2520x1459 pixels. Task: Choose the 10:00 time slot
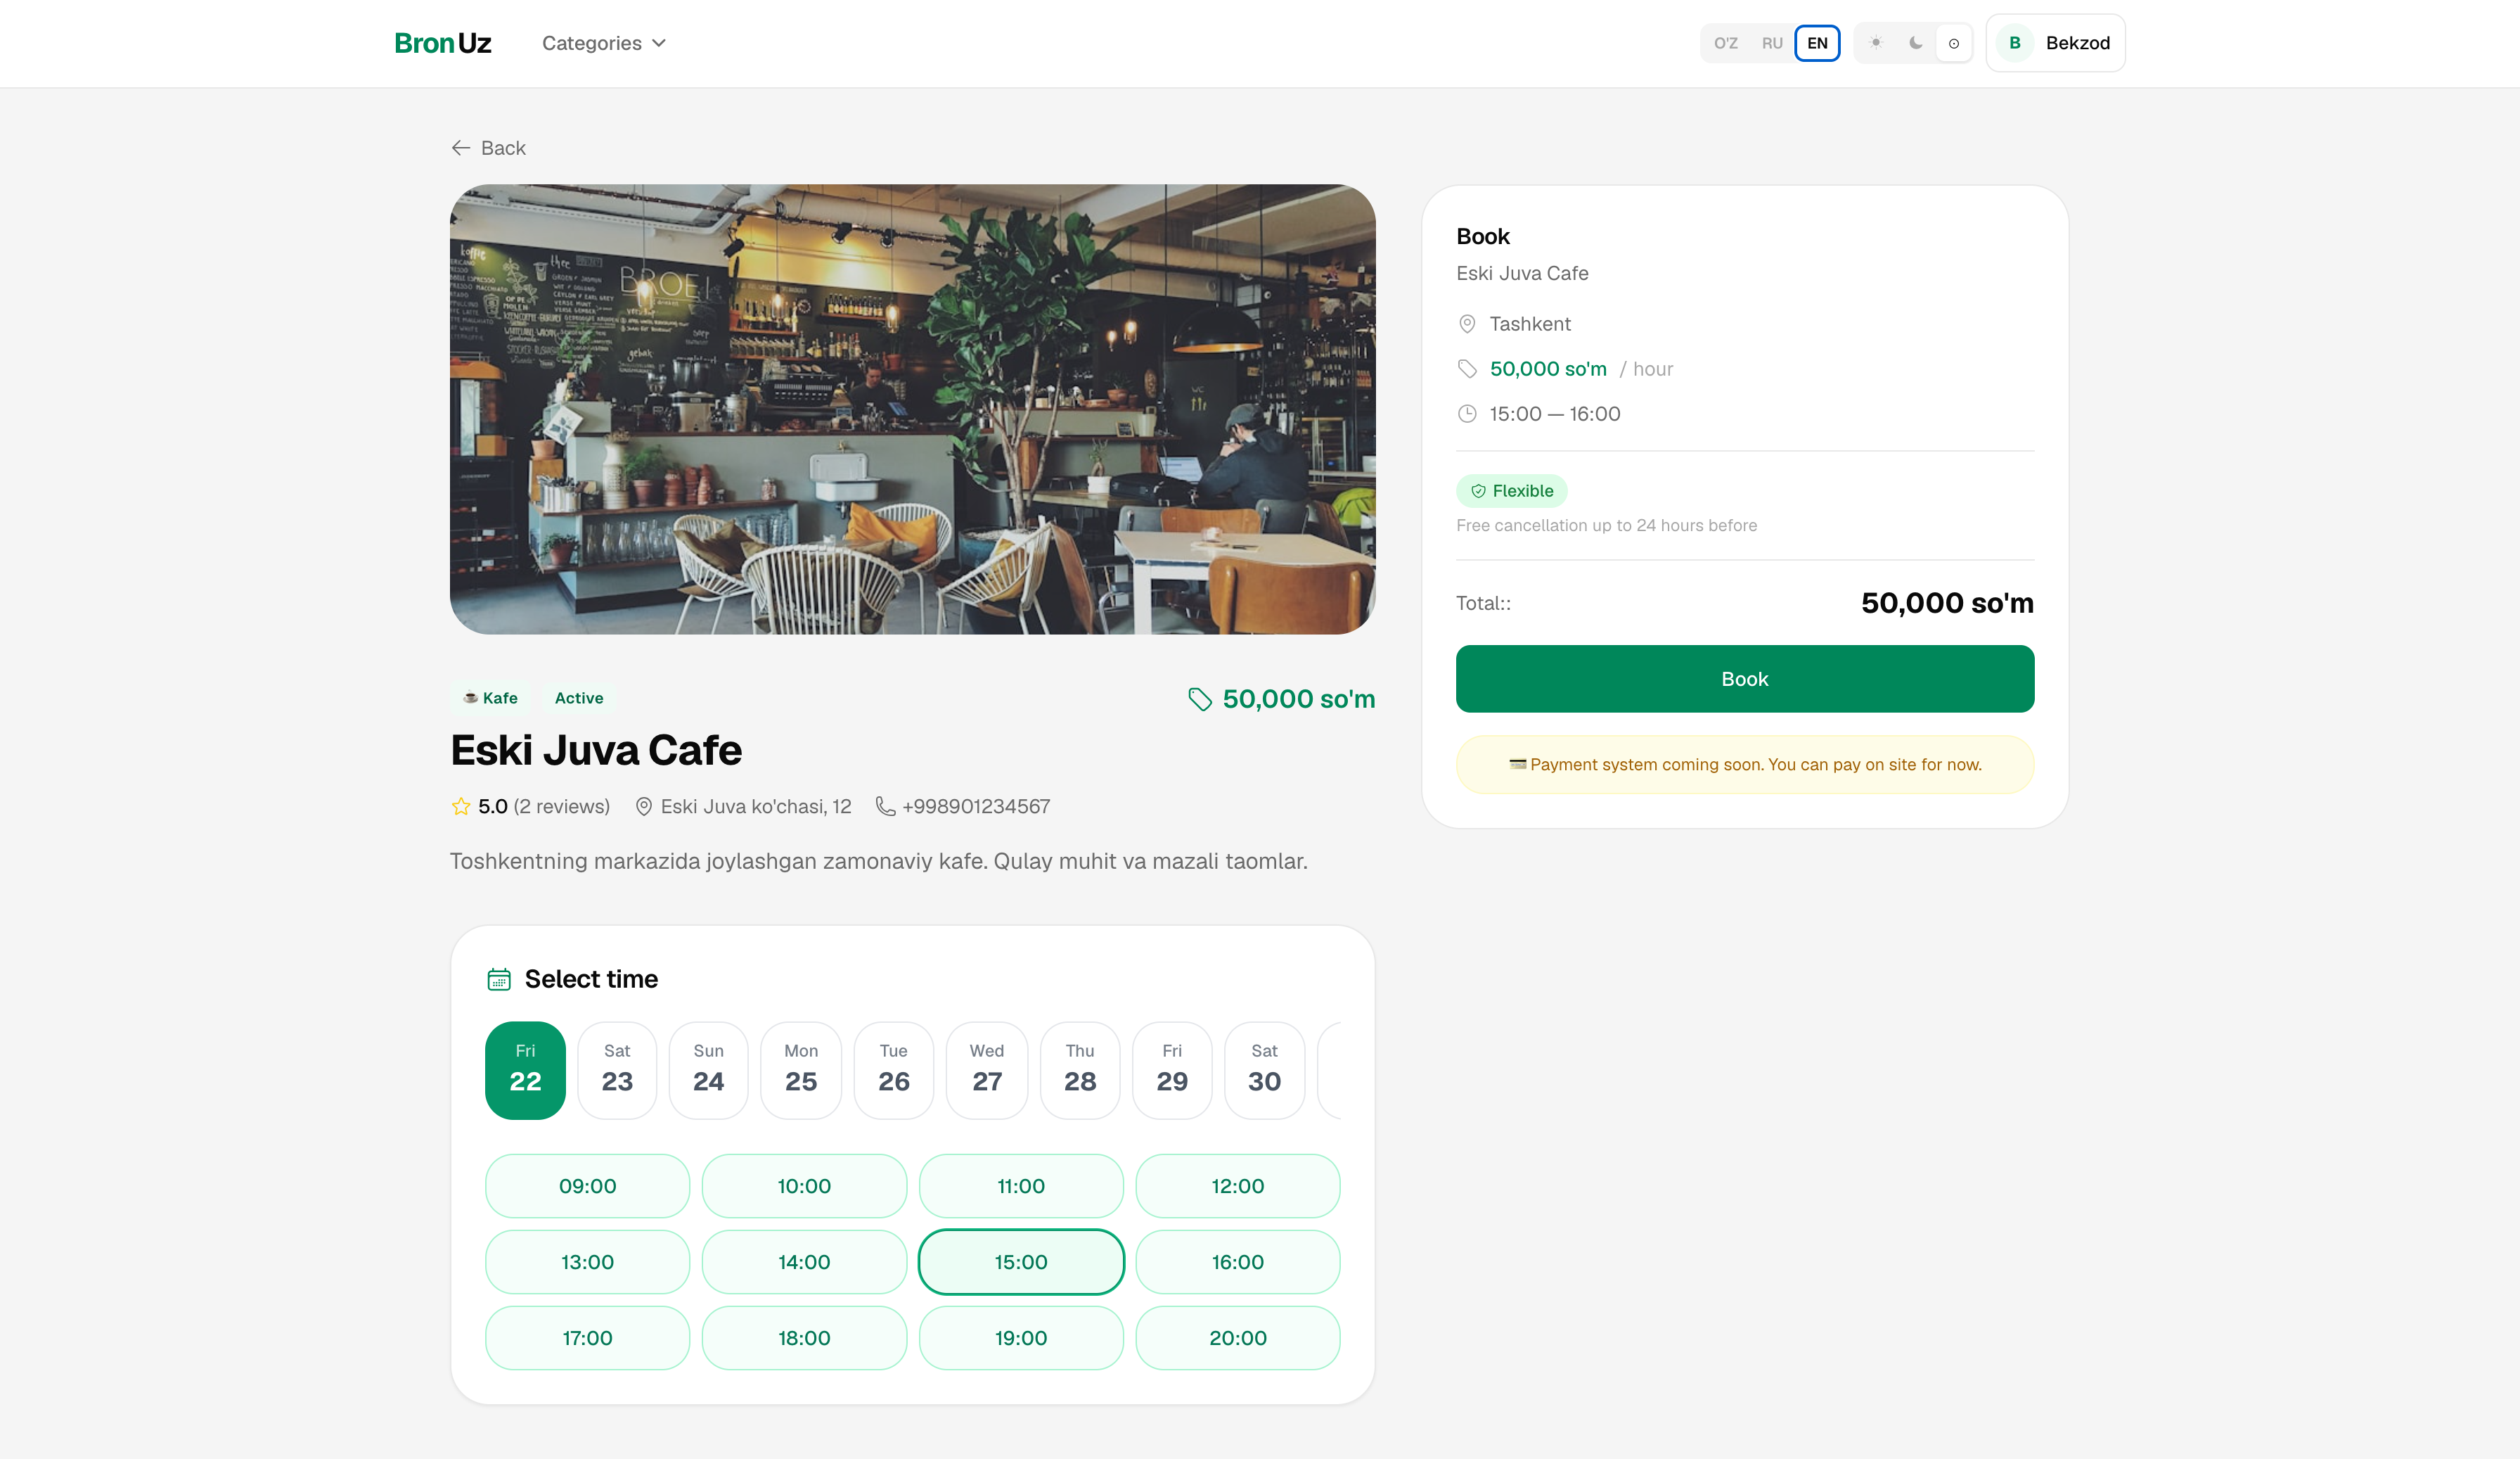click(804, 1186)
